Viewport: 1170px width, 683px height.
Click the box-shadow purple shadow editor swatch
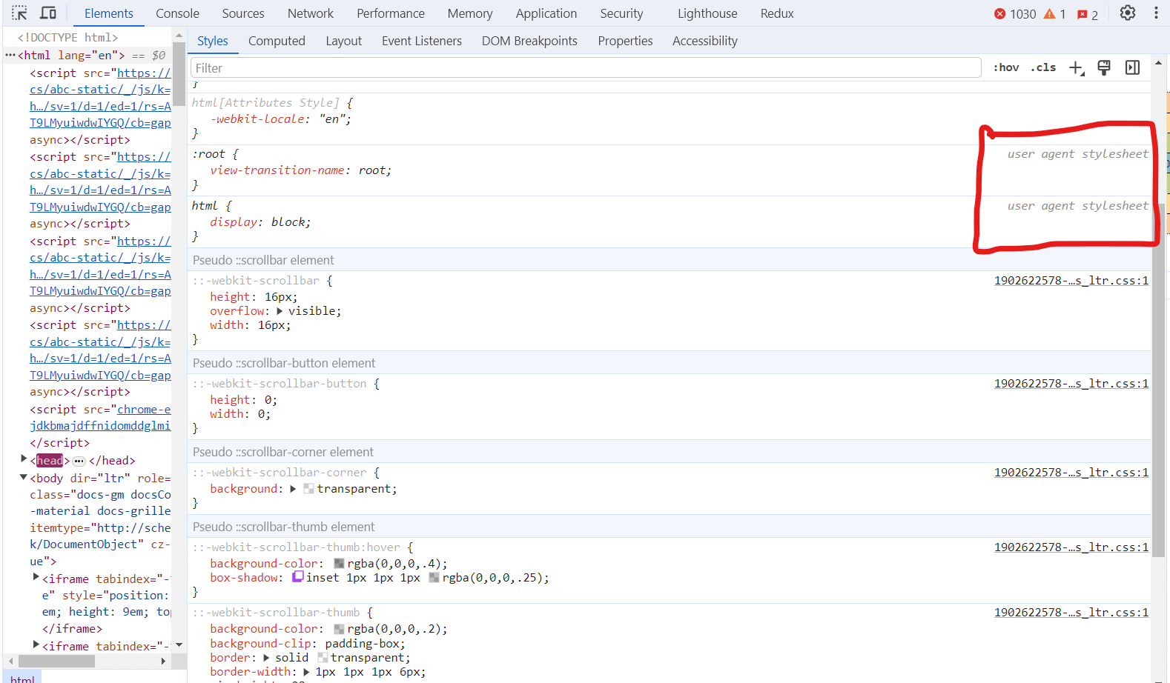tap(298, 577)
